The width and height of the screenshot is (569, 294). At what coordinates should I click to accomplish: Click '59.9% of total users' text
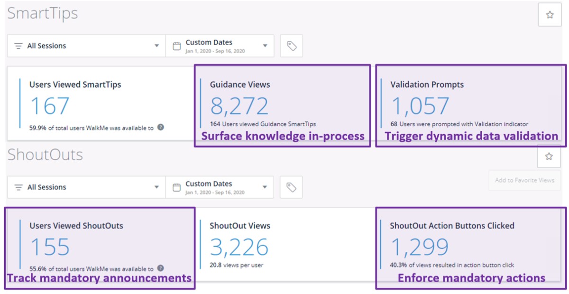coord(92,128)
